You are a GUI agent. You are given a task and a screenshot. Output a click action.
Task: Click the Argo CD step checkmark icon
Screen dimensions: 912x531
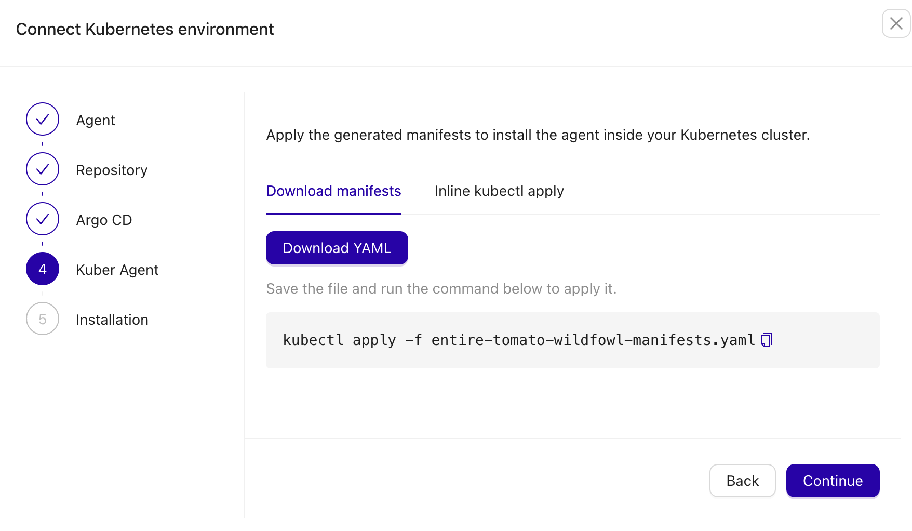coord(42,219)
